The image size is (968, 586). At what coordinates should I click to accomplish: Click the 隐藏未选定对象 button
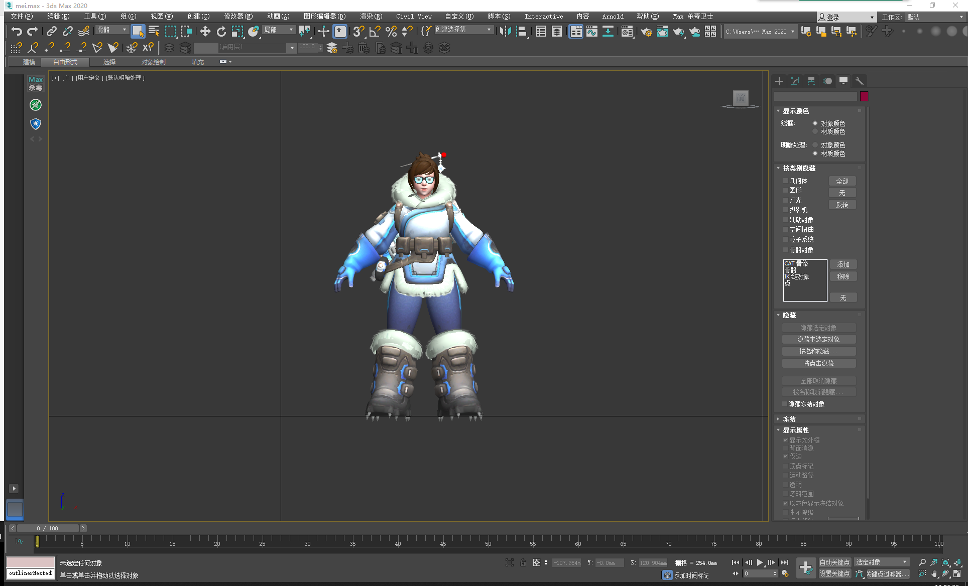(818, 340)
